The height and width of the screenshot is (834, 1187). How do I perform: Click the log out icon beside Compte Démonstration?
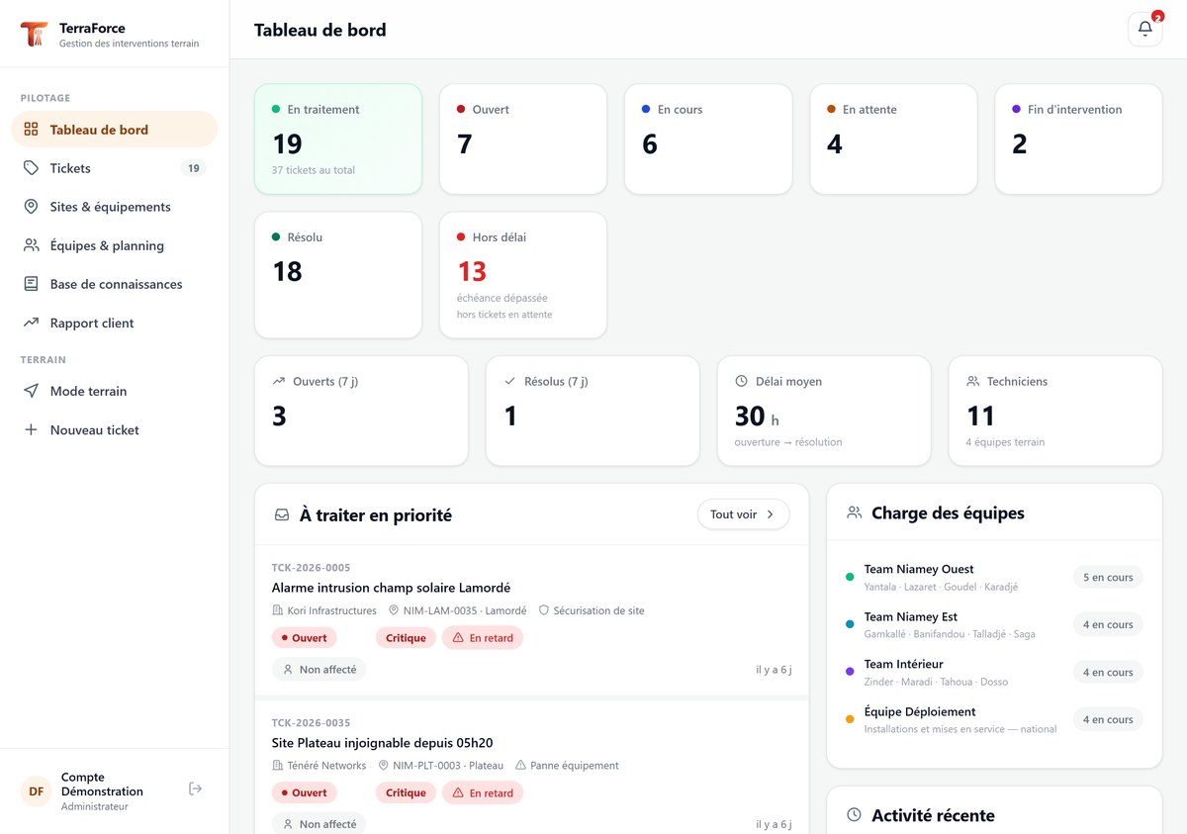click(196, 788)
